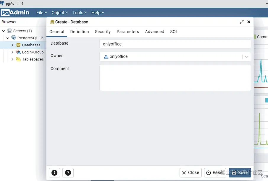The image size is (268, 181).
Task: Open the Tools menu
Action: click(x=80, y=13)
